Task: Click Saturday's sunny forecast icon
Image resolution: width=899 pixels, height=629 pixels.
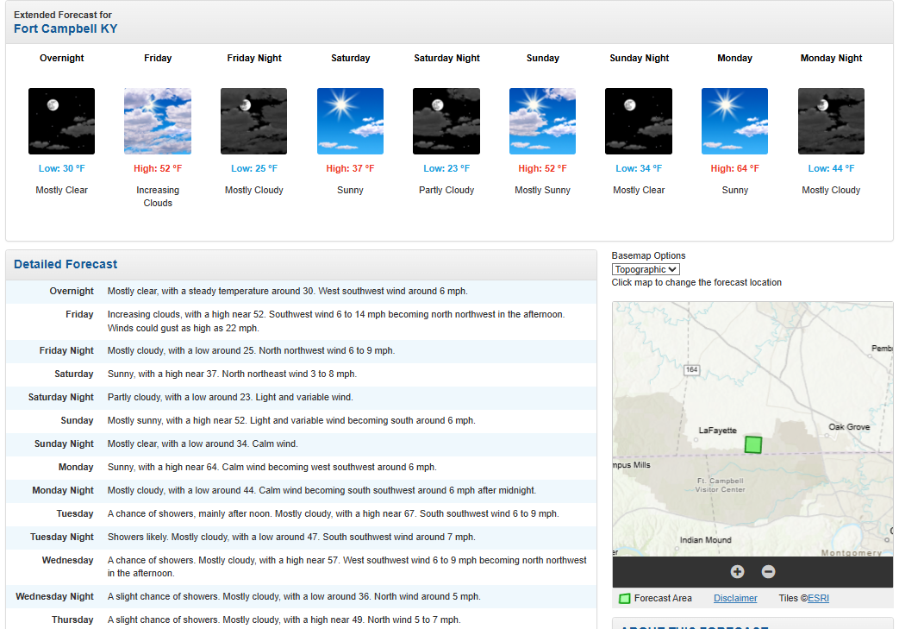Action: pos(350,121)
